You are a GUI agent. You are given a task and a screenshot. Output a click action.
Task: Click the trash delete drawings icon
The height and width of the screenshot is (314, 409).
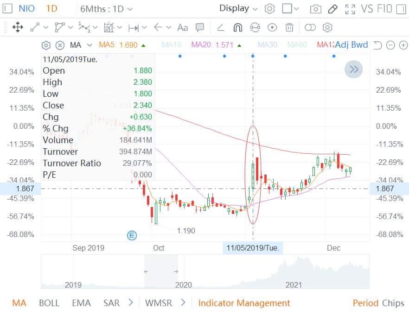tap(289, 28)
